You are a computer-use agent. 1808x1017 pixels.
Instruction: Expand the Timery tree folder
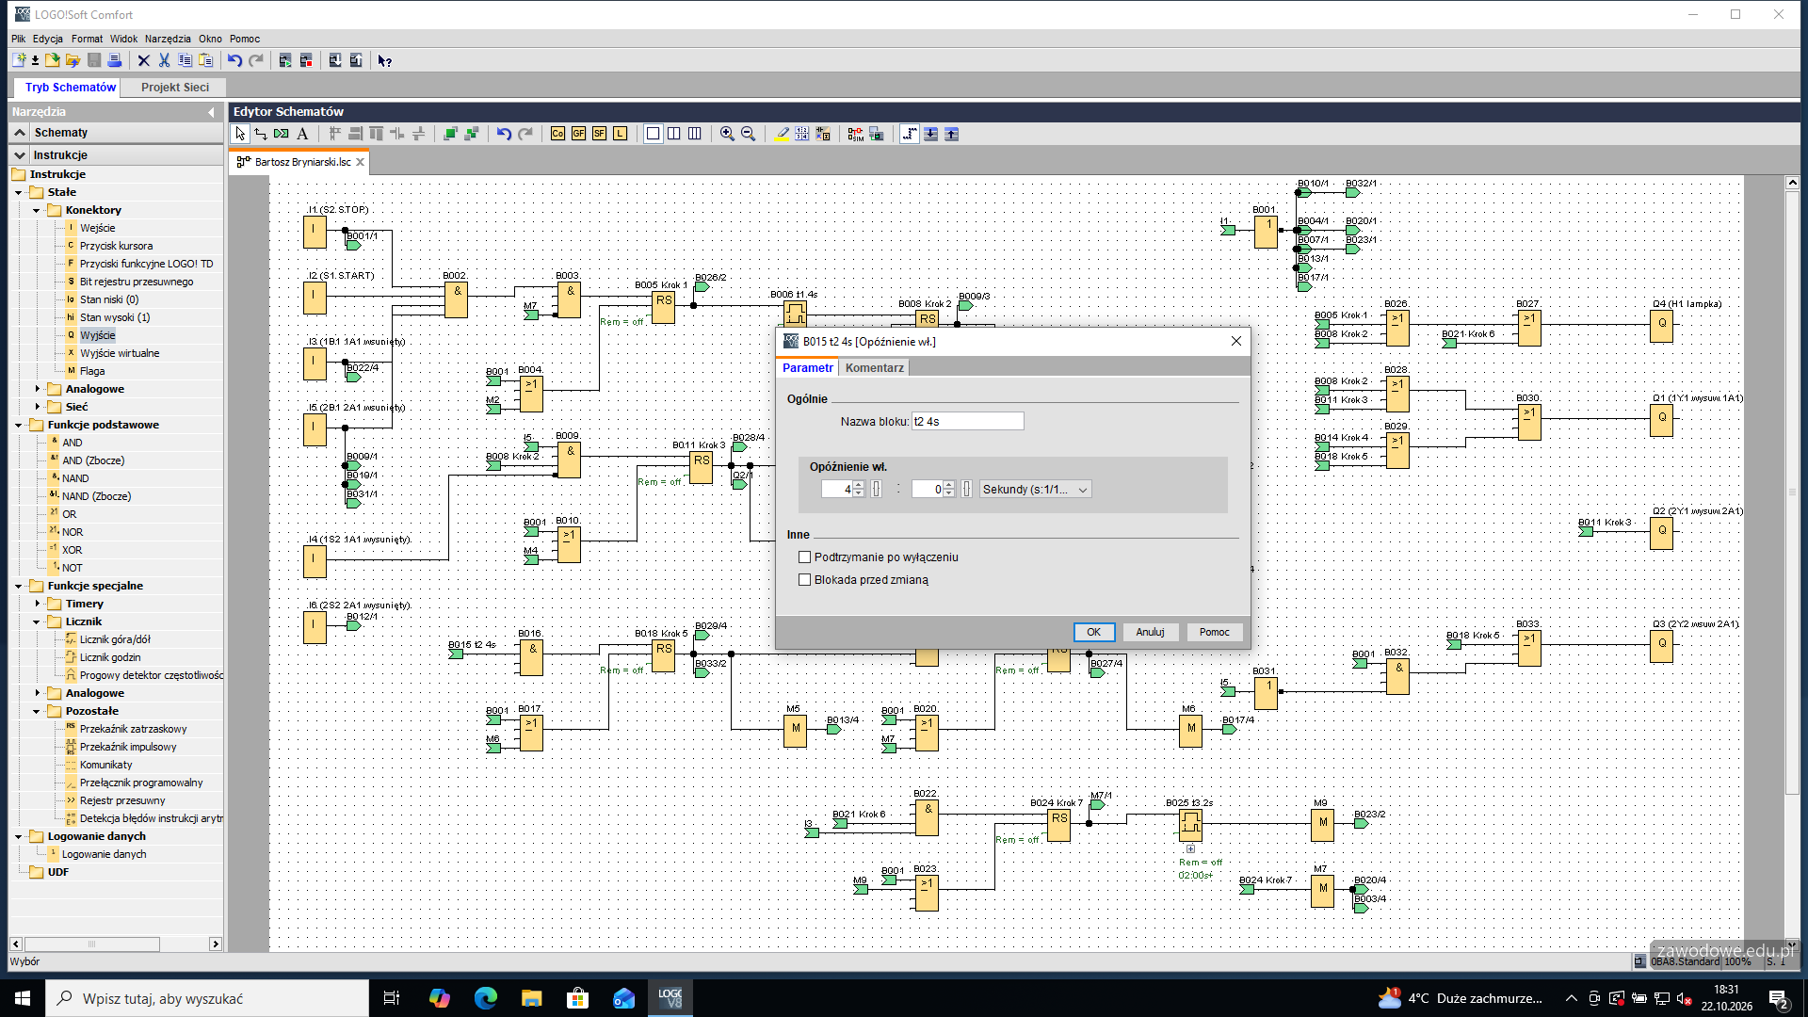click(x=37, y=604)
